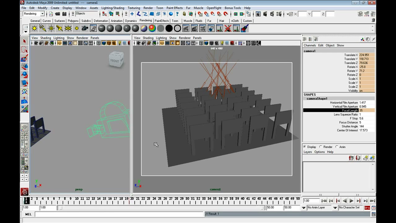Click the MEL command line label toggle
This screenshot has width=396, height=223.
(28, 214)
